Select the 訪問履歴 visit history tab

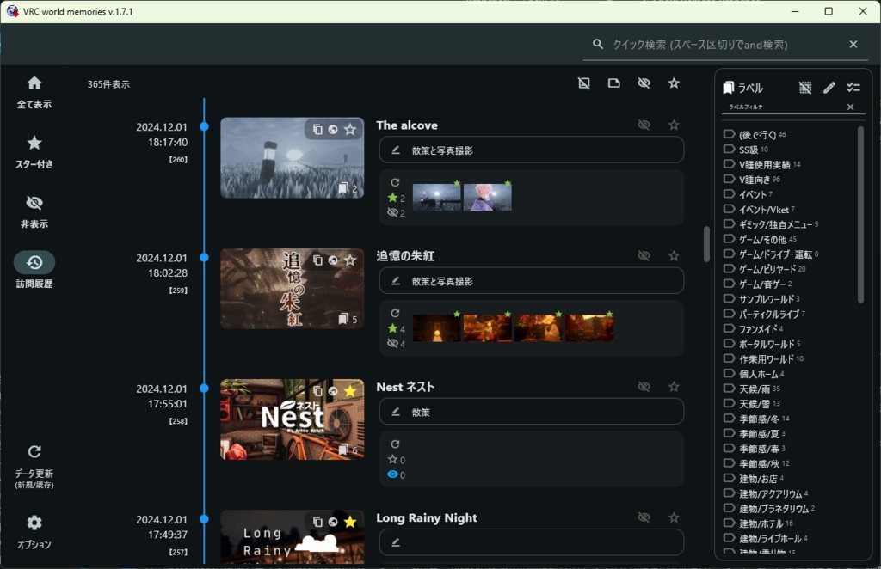[x=34, y=270]
